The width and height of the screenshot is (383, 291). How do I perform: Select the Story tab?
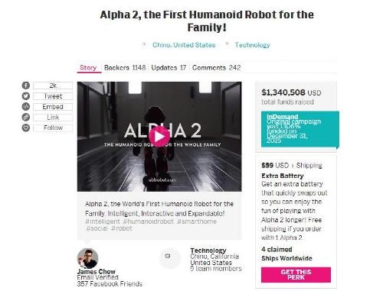point(88,68)
